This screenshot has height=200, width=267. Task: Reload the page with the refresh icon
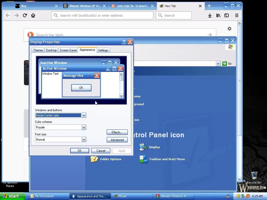coord(25,15)
